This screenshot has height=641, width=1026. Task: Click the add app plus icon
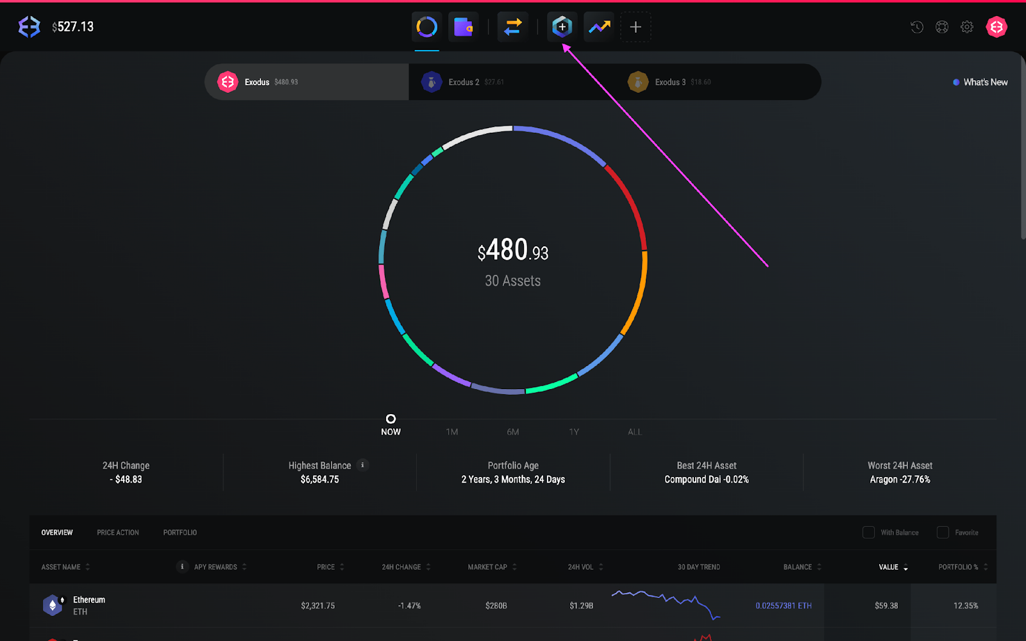coord(635,27)
